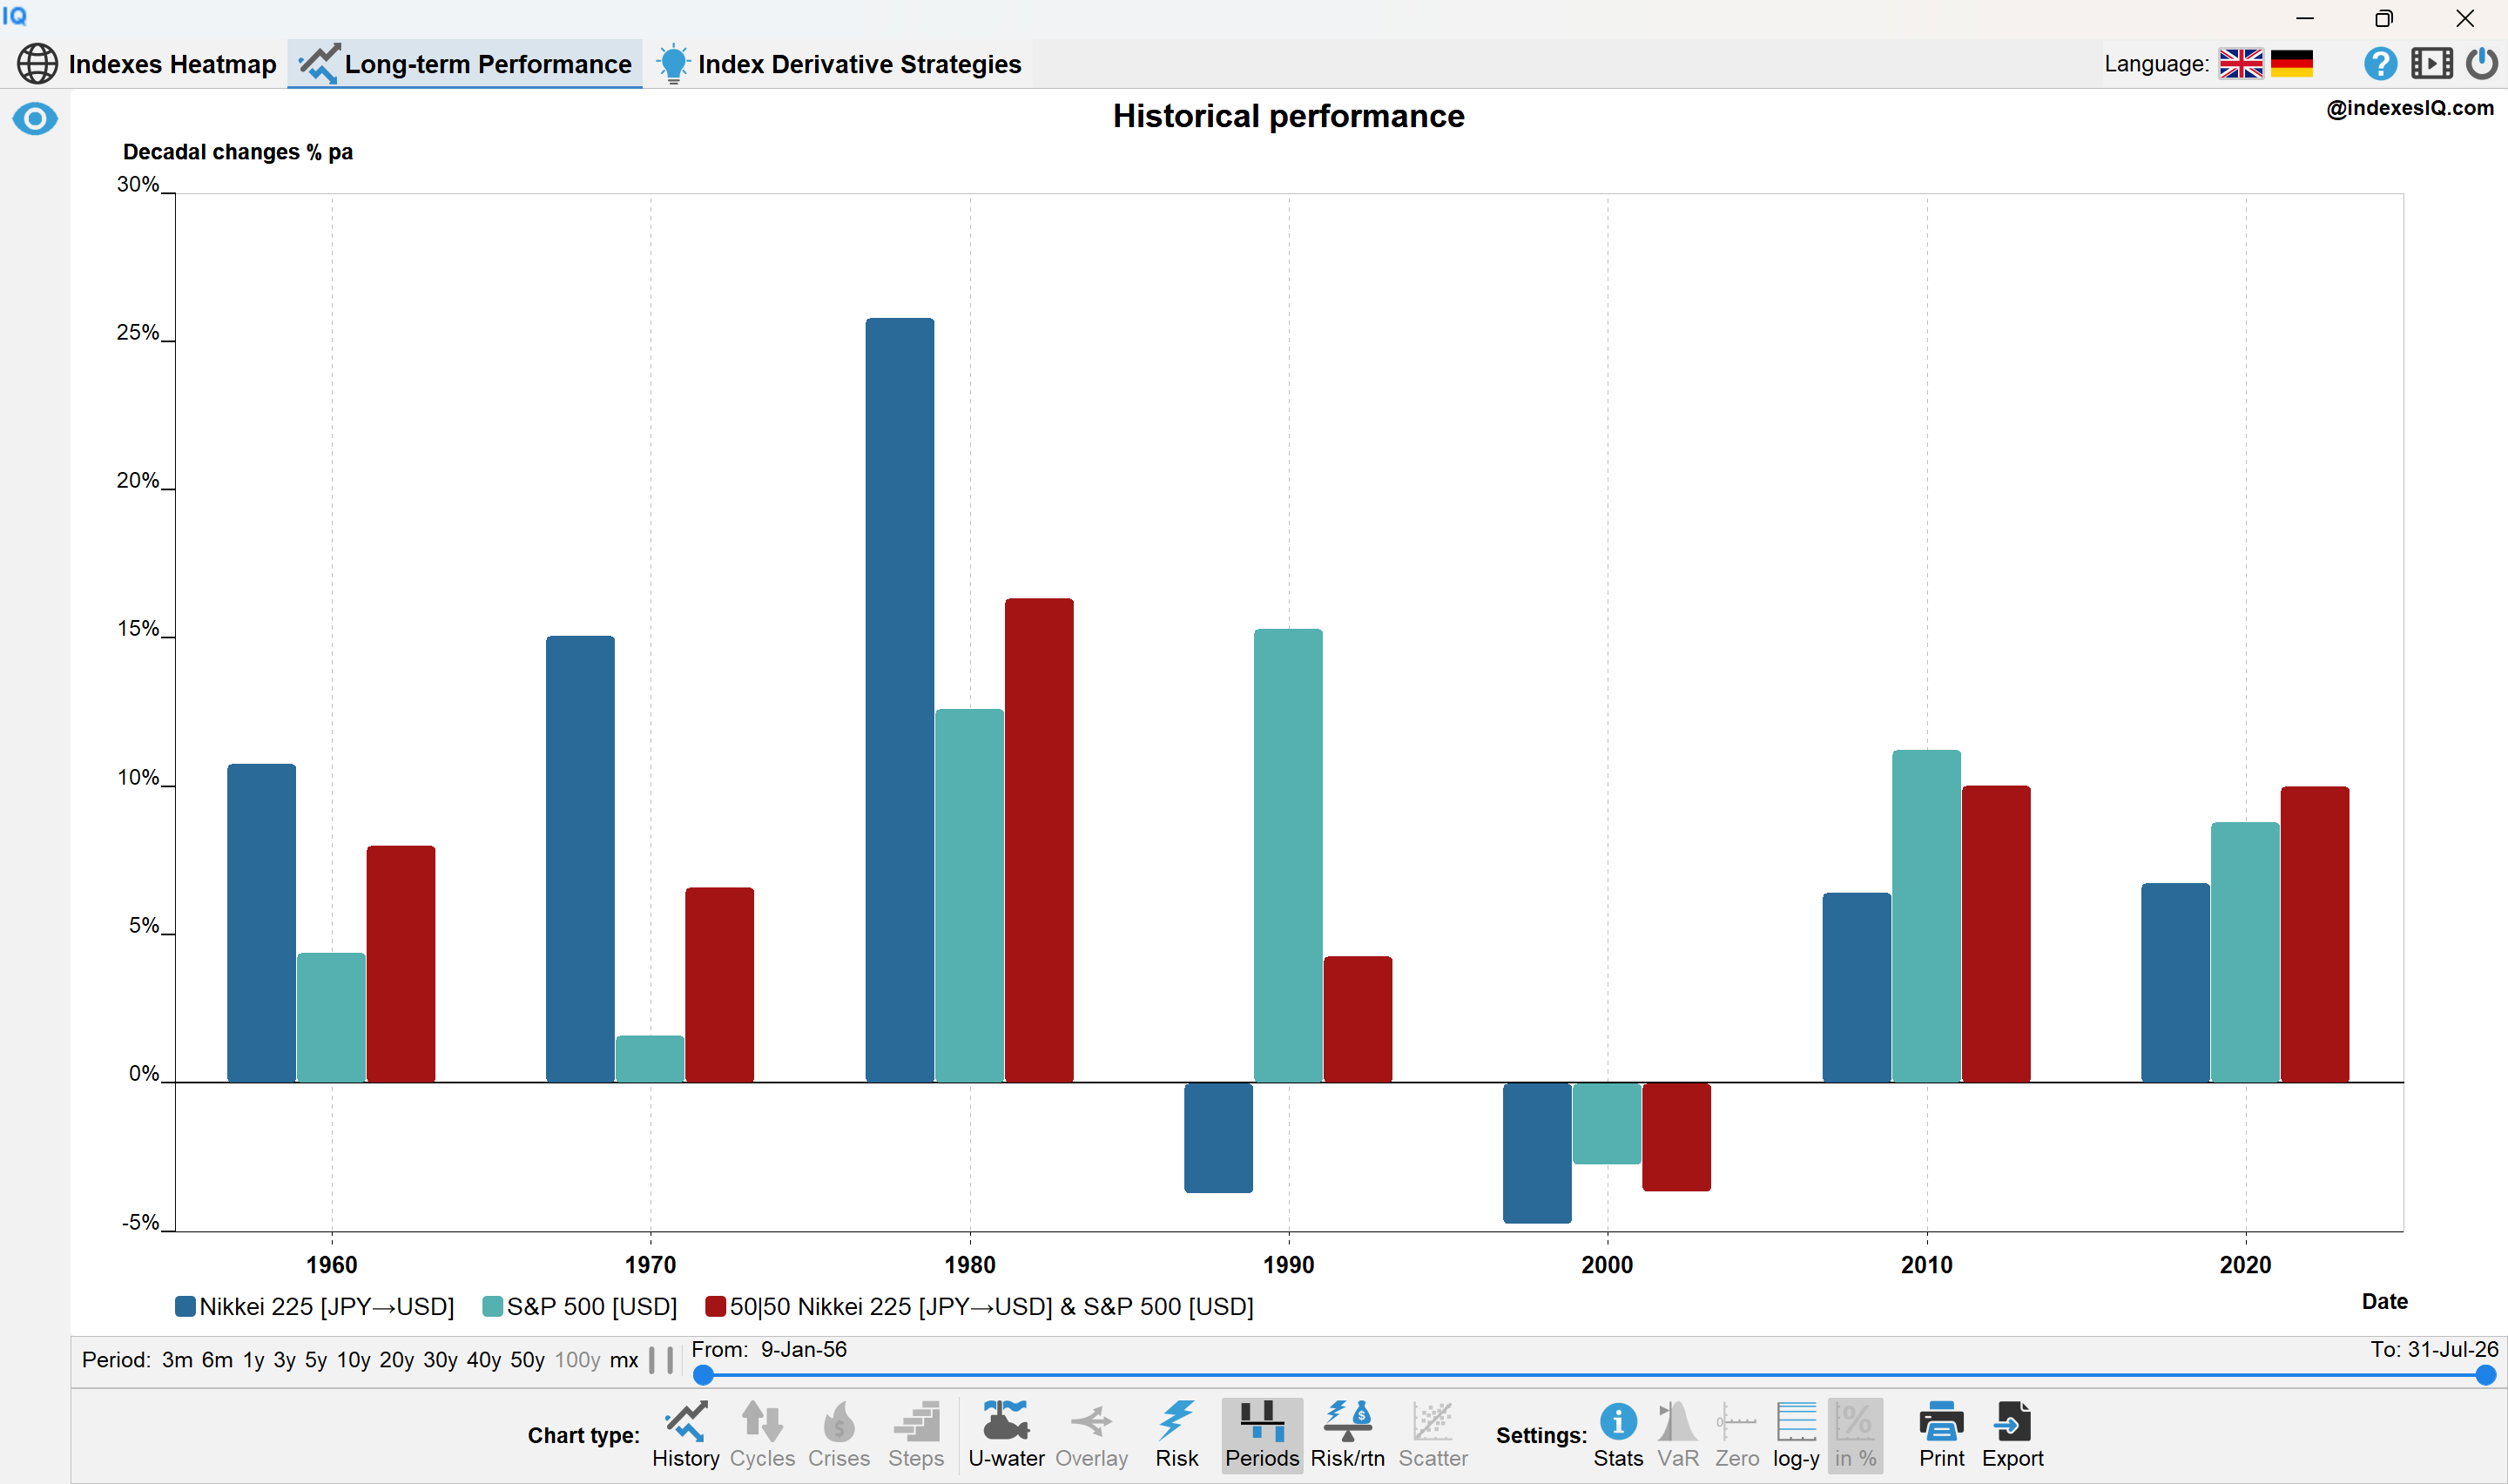Open the Risk/rtn chart
Viewport: 2508px width, 1484px height.
pyautogui.click(x=1347, y=1434)
